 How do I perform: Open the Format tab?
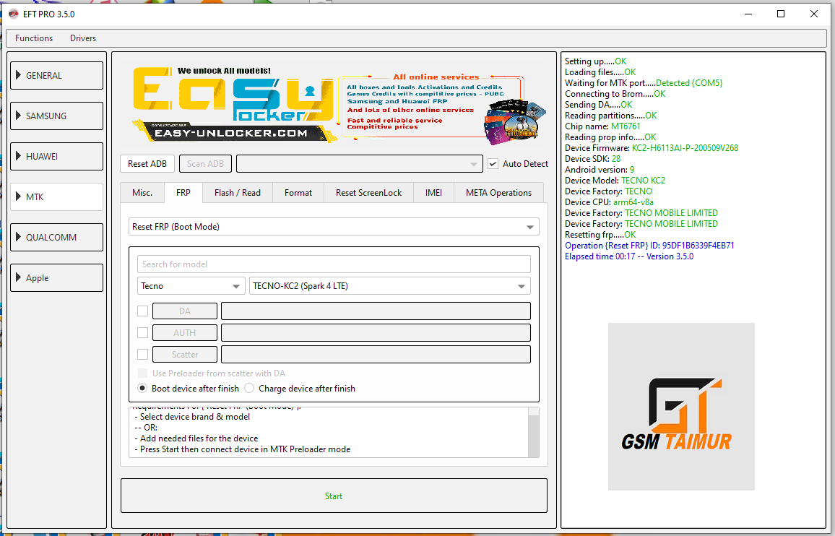[298, 193]
